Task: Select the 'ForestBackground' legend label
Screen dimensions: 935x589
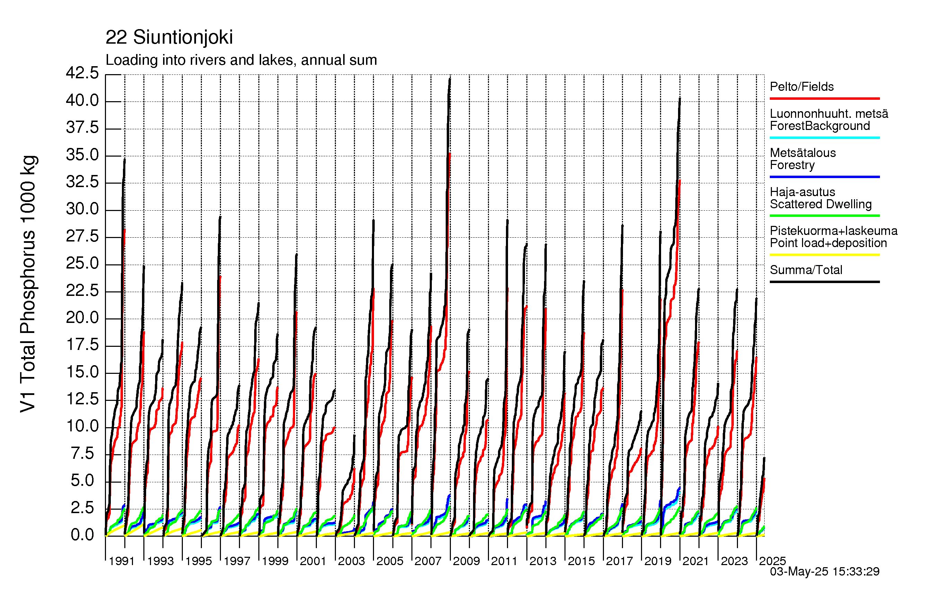Action: pos(820,126)
